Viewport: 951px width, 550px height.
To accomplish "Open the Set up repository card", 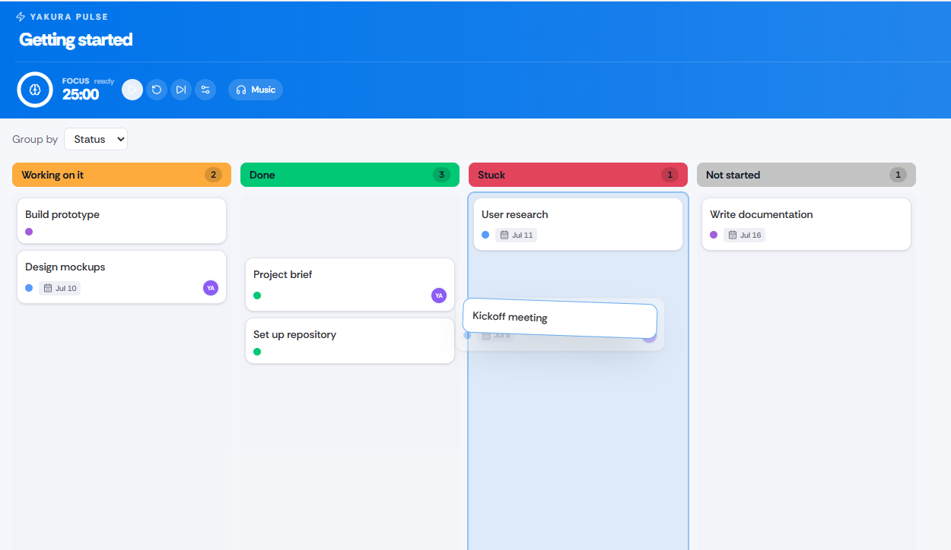I will tap(350, 341).
